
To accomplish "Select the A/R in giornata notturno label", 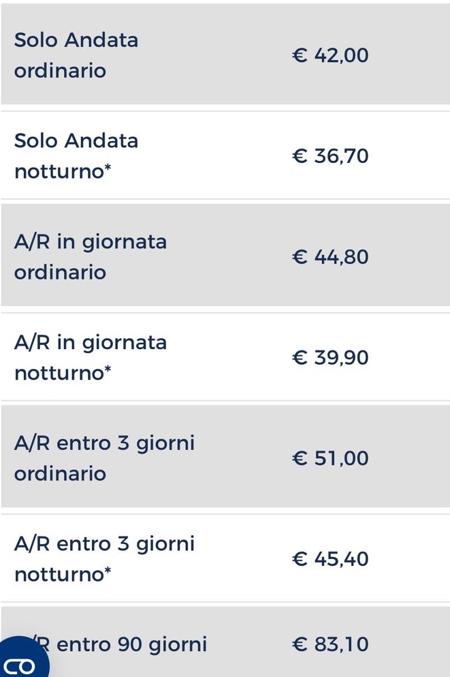I will 90,357.
